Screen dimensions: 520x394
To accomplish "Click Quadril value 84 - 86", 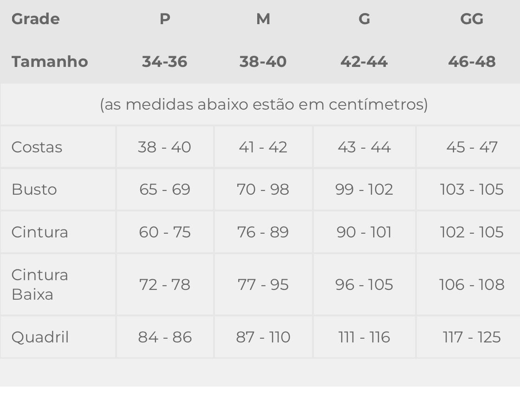I will coord(165,337).
